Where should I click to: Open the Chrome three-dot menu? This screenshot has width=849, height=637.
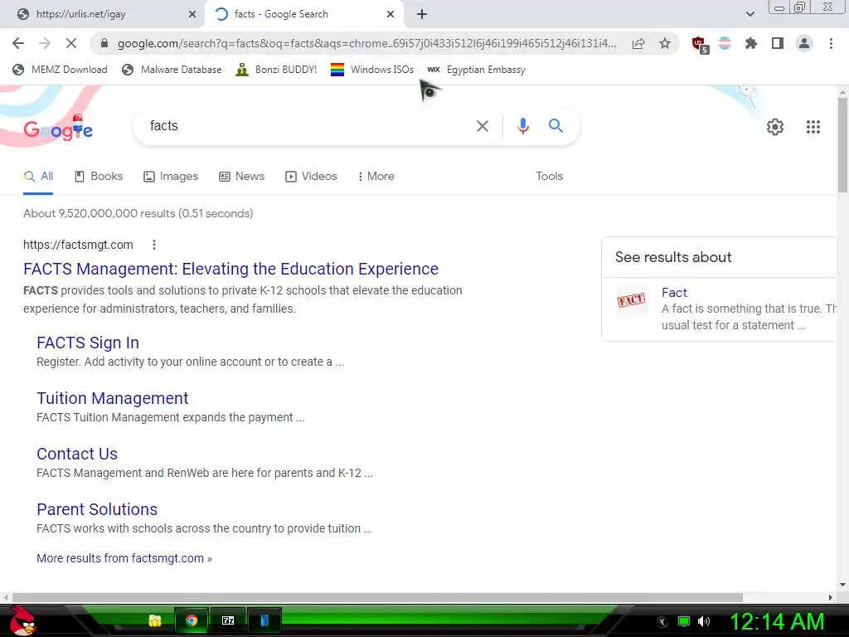pyautogui.click(x=831, y=43)
